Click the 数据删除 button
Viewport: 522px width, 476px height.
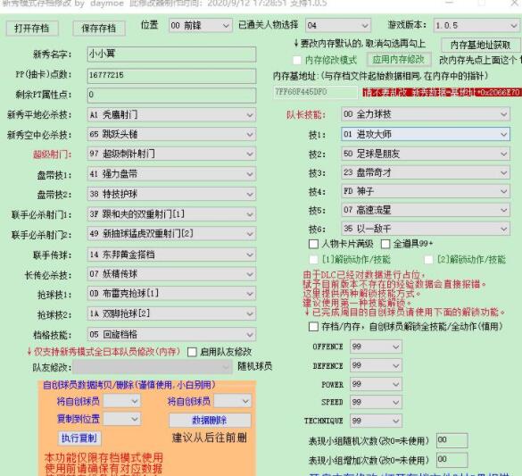(210, 421)
